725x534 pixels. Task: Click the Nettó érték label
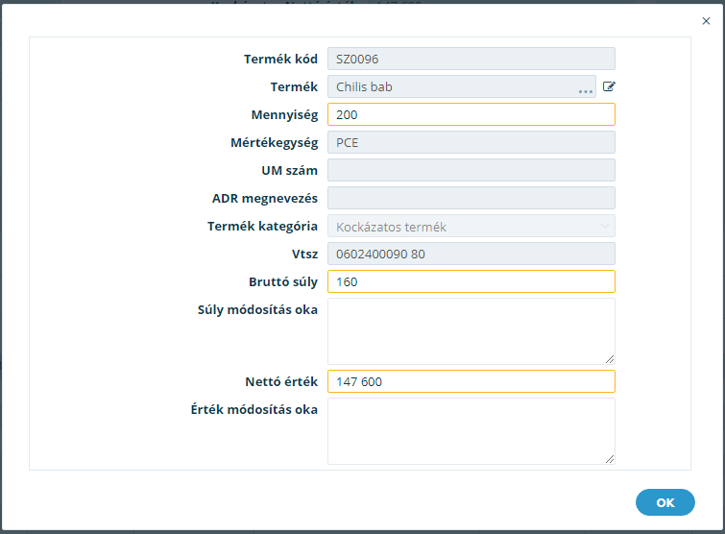(x=281, y=382)
